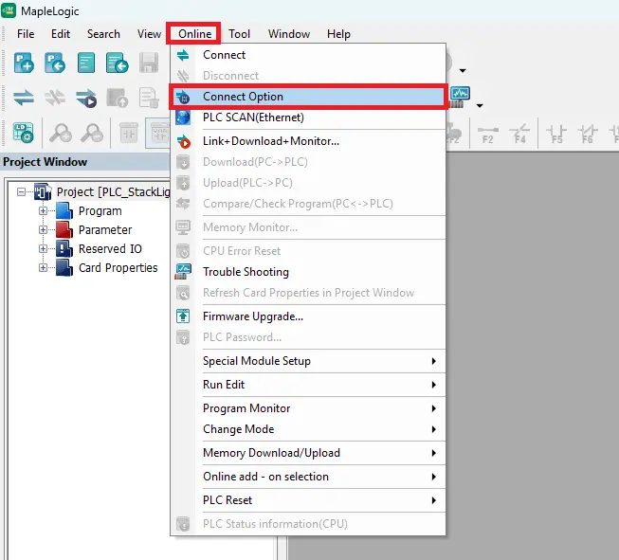Choose Link+Download+Monitor... menu entry
This screenshot has height=560, width=619.
click(x=308, y=141)
